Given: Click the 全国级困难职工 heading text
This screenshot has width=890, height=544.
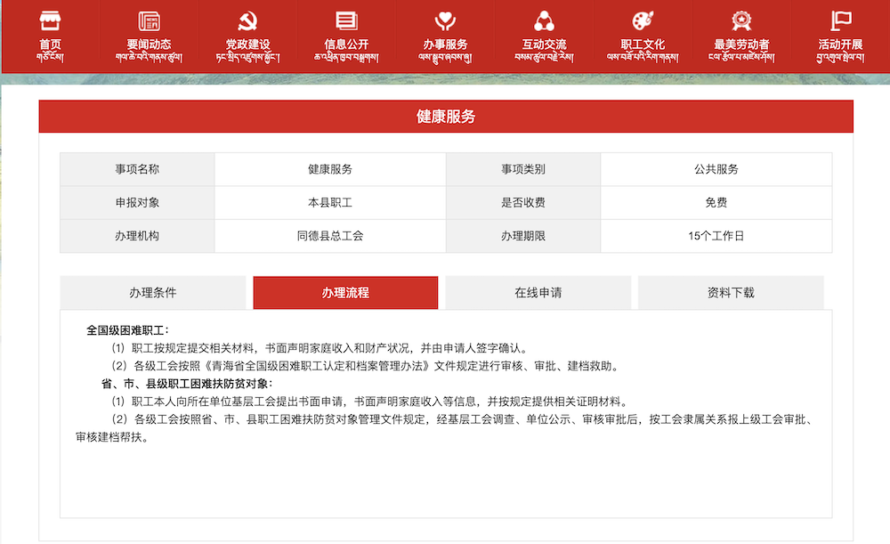Looking at the screenshot, I should 122,329.
